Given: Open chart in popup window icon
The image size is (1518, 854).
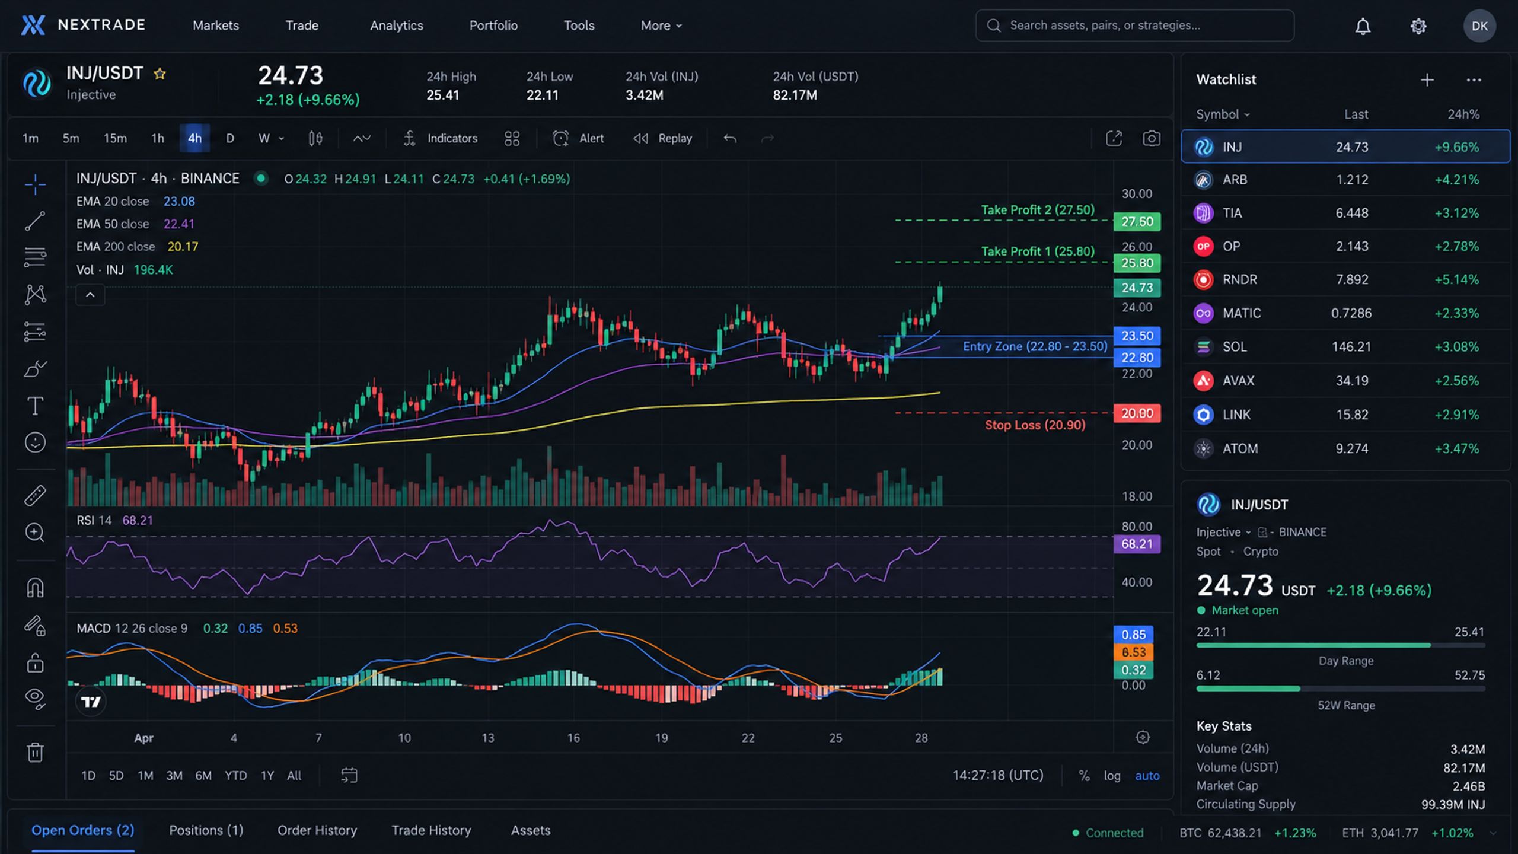Looking at the screenshot, I should [1114, 138].
